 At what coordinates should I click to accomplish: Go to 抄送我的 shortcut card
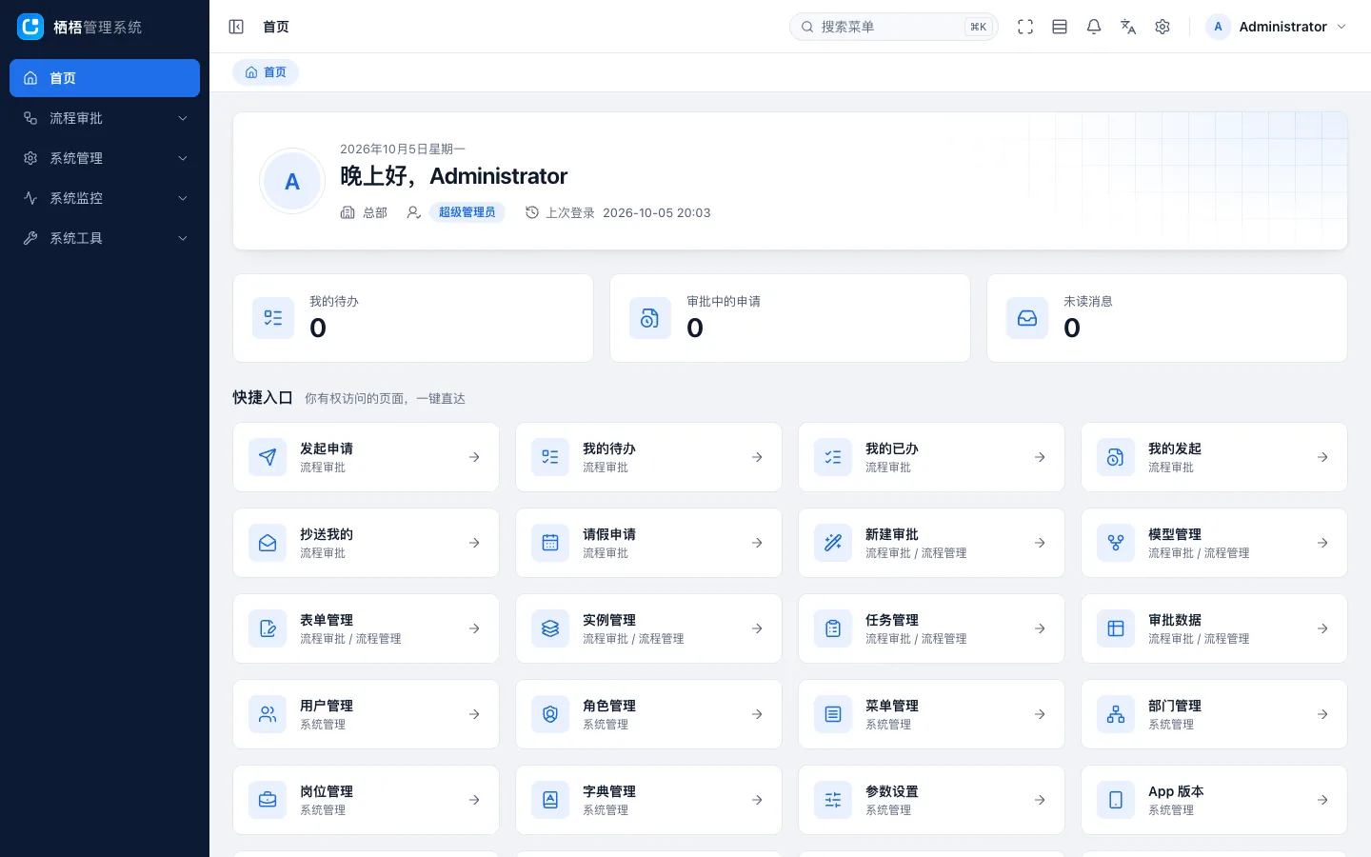366,543
